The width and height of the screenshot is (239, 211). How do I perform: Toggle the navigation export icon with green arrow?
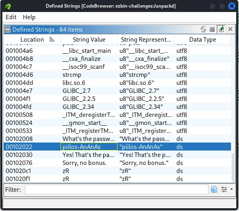(221, 29)
